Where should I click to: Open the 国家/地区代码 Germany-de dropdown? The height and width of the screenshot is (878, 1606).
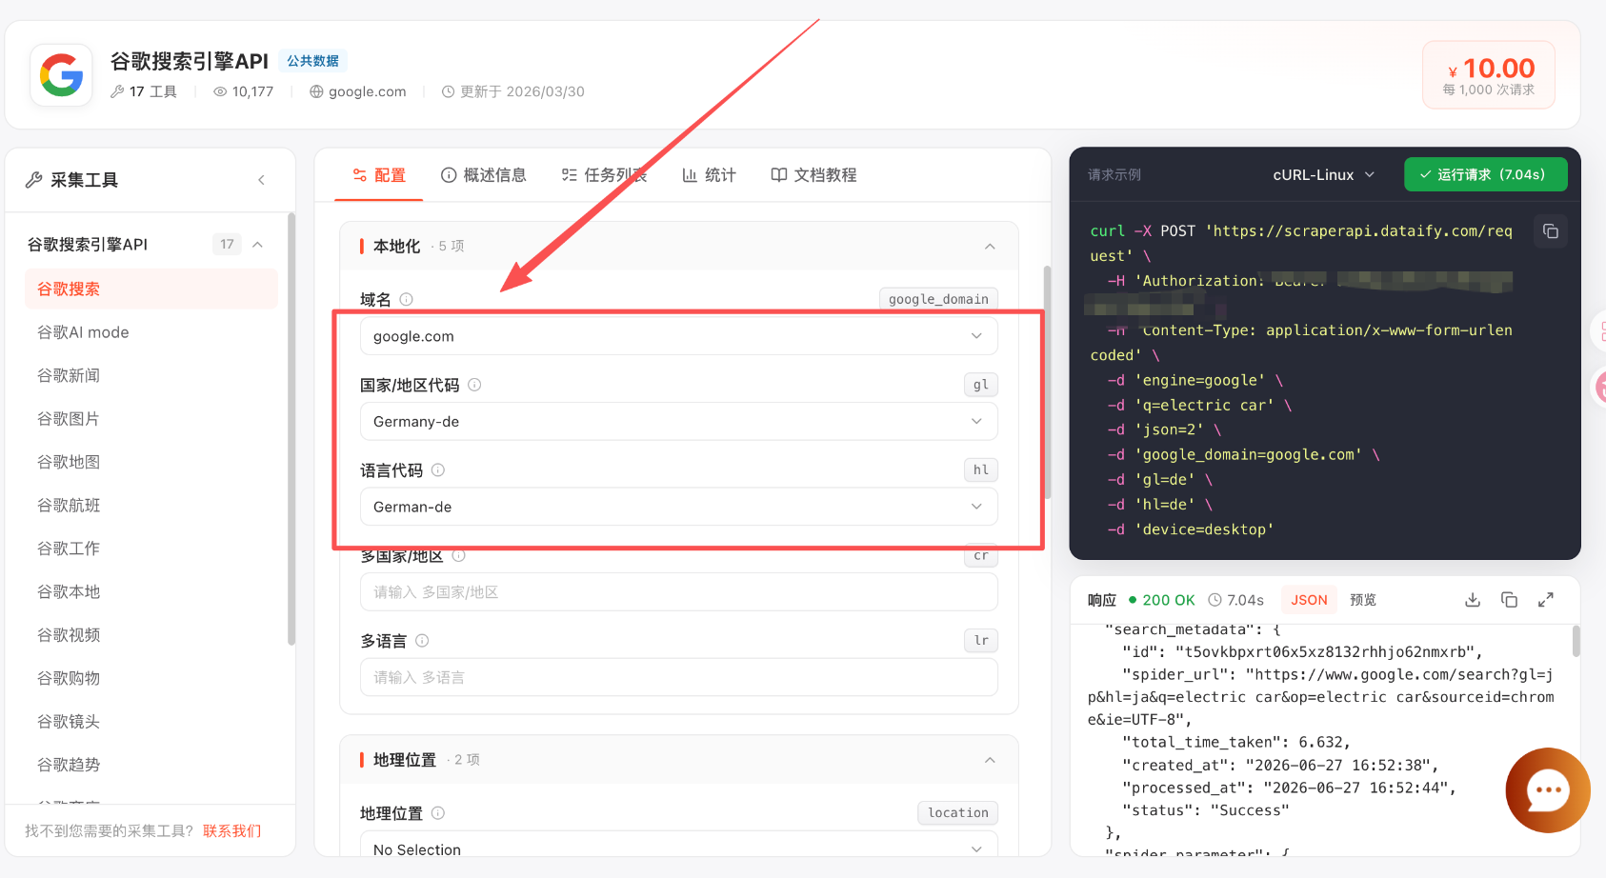[x=679, y=421]
